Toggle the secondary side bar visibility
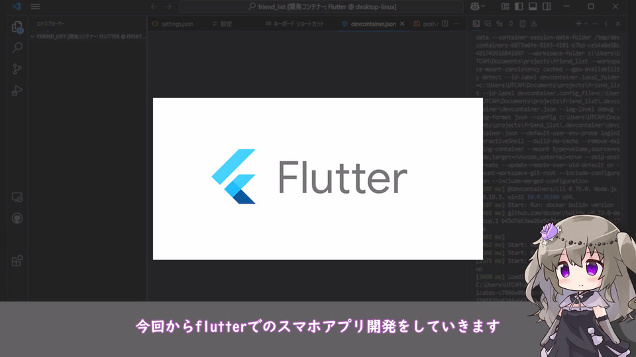 (x=547, y=7)
